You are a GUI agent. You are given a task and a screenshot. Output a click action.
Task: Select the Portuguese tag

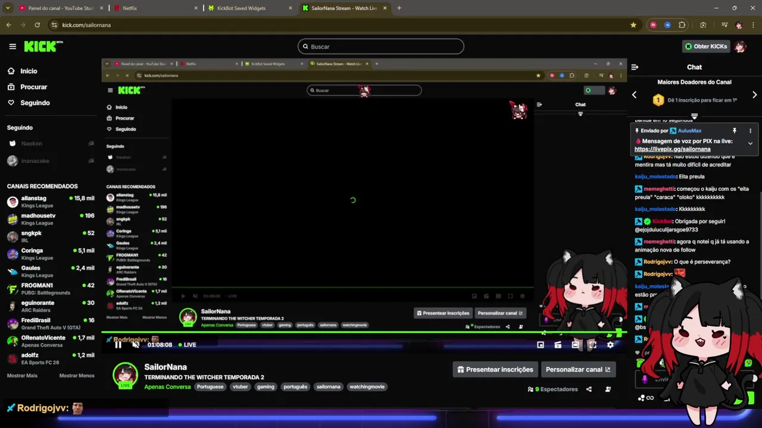coord(210,387)
